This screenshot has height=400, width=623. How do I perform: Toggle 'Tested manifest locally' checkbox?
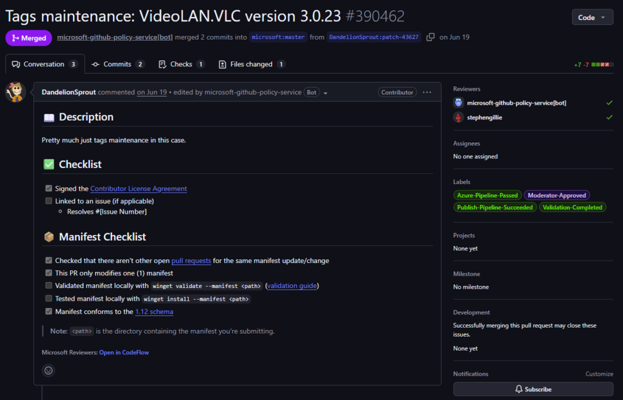[49, 298]
